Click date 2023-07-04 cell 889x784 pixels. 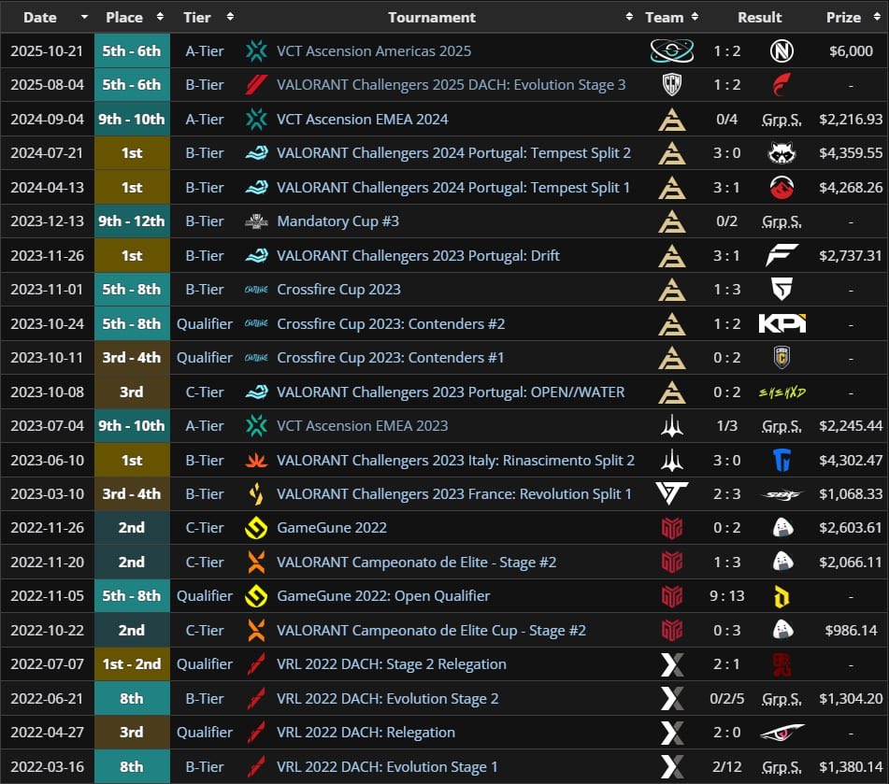point(47,426)
